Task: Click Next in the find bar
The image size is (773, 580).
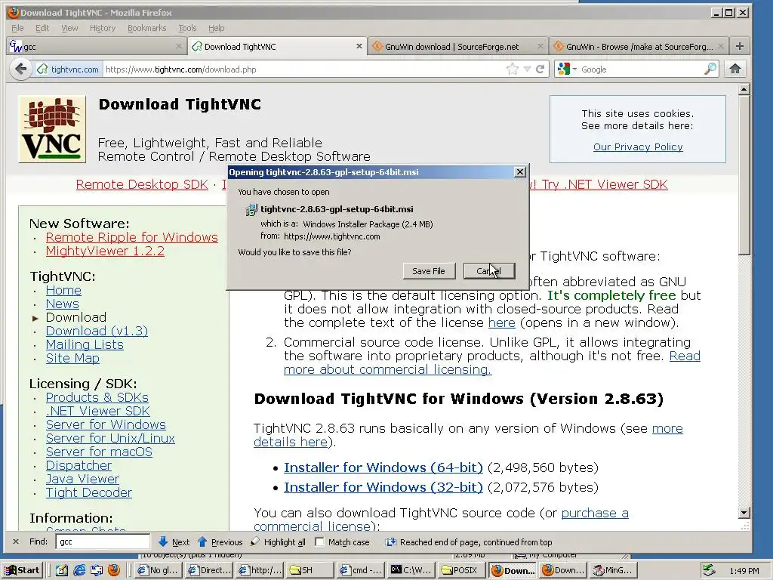Action: pos(174,542)
